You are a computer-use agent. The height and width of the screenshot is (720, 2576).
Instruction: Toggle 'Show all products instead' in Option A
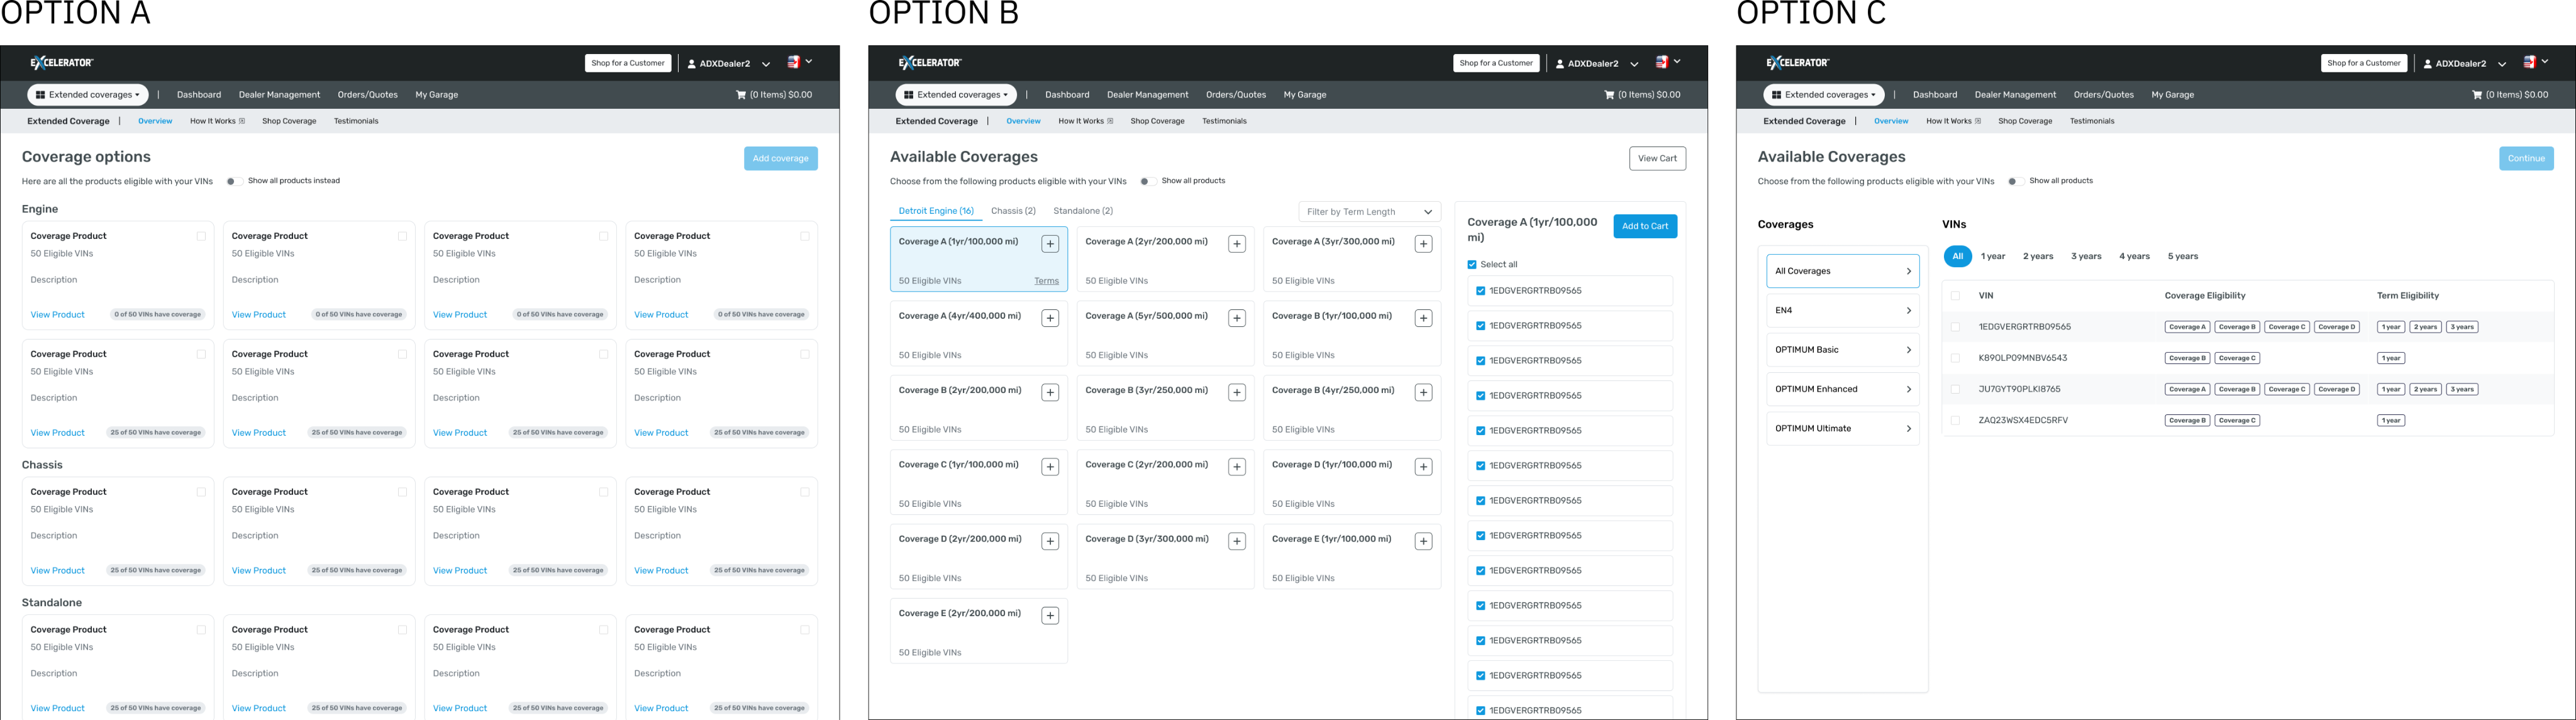coord(233,181)
